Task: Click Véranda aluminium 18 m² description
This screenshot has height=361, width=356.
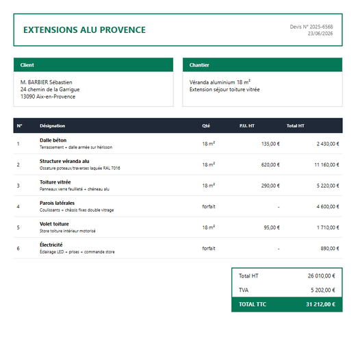Action: click(x=220, y=82)
